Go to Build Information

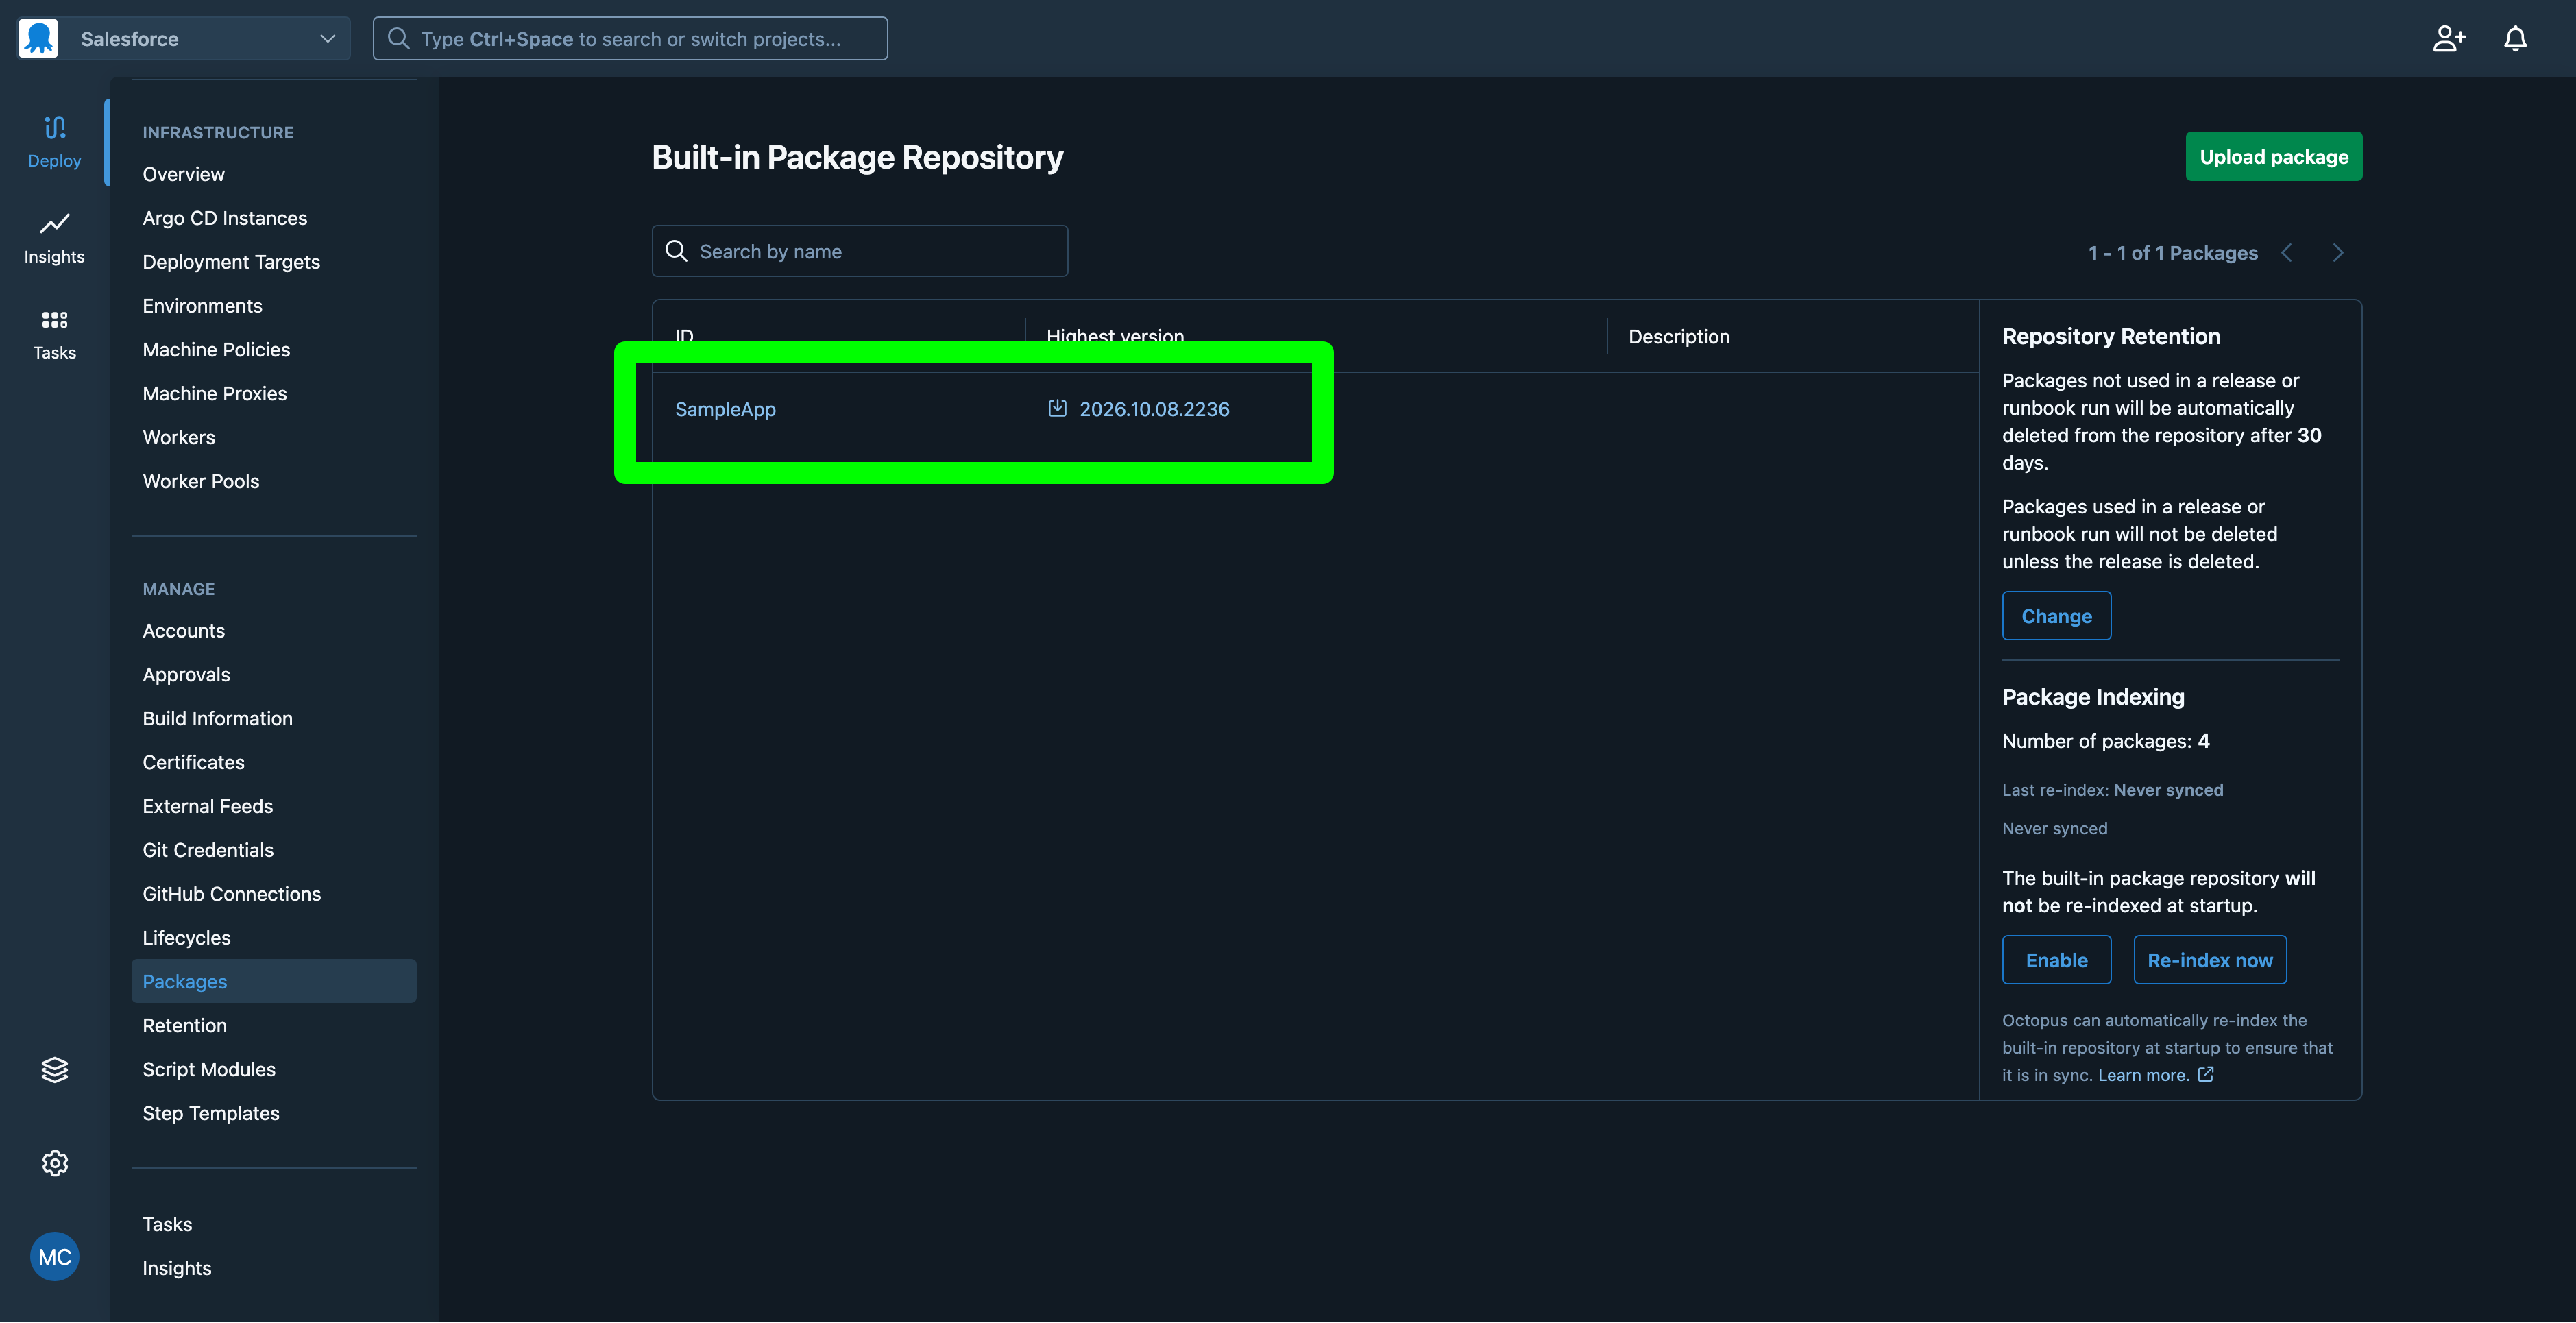pos(217,718)
